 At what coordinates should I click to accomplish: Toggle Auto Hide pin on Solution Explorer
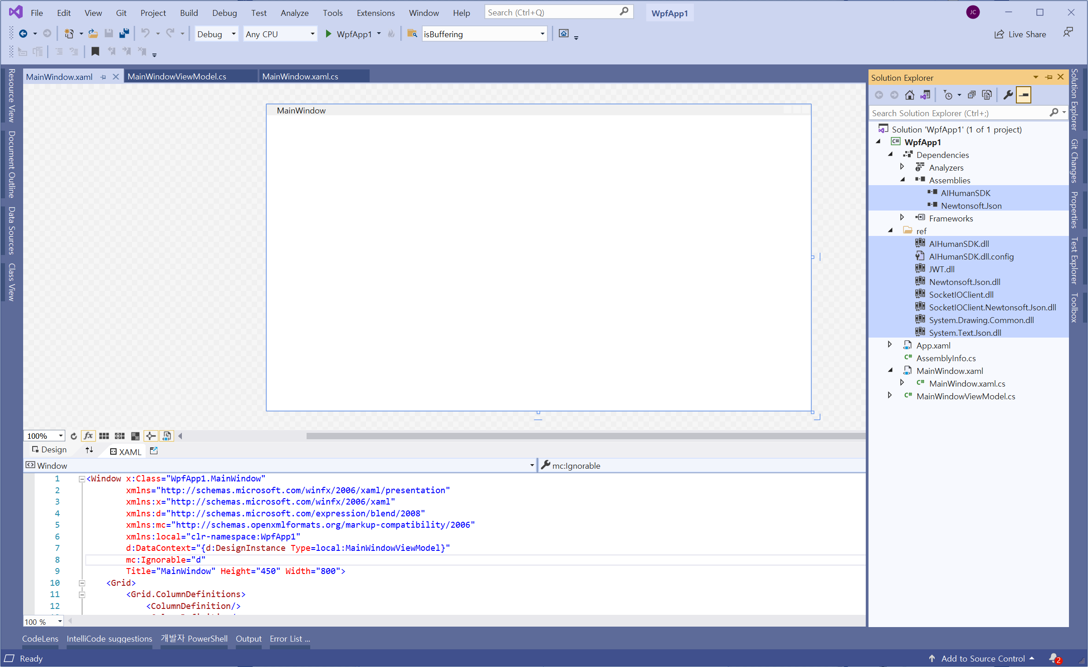[x=1048, y=77]
